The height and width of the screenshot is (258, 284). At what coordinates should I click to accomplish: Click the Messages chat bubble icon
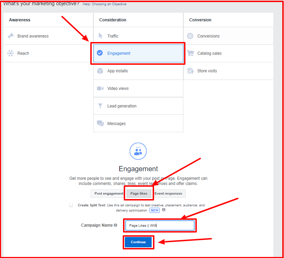point(100,123)
